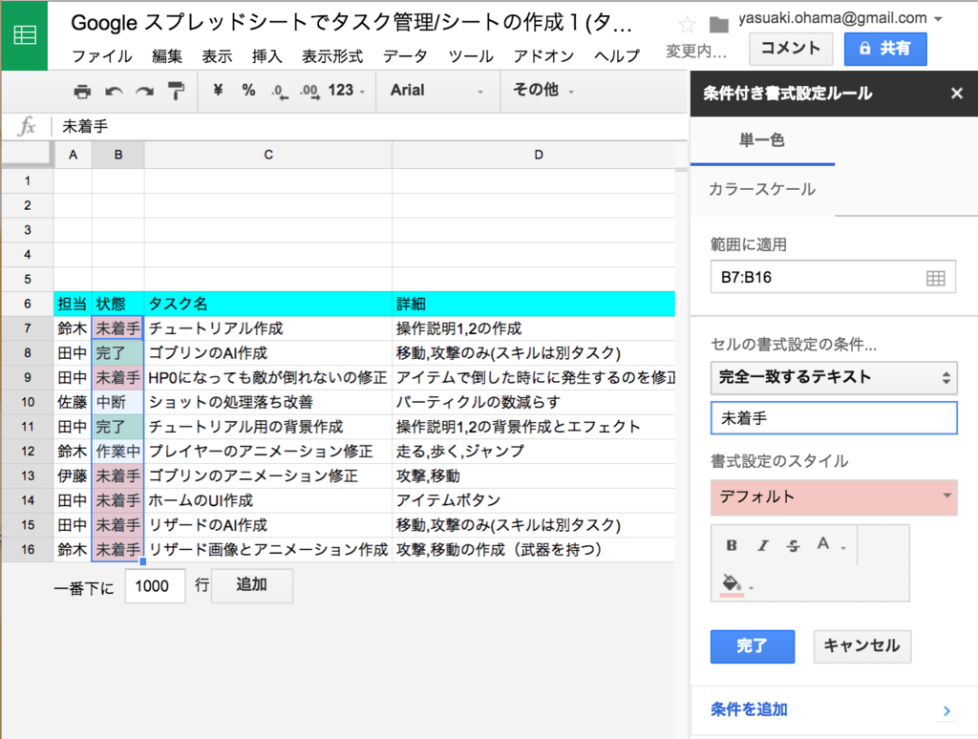Open the ヘルプ menu
Image resolution: width=978 pixels, height=739 pixels.
click(617, 56)
